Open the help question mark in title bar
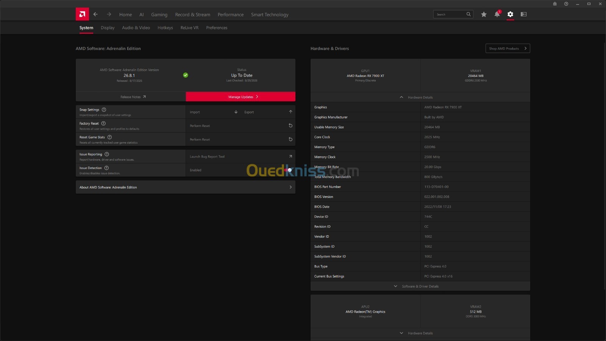Screen dimensions: 606x341 point(566,4)
